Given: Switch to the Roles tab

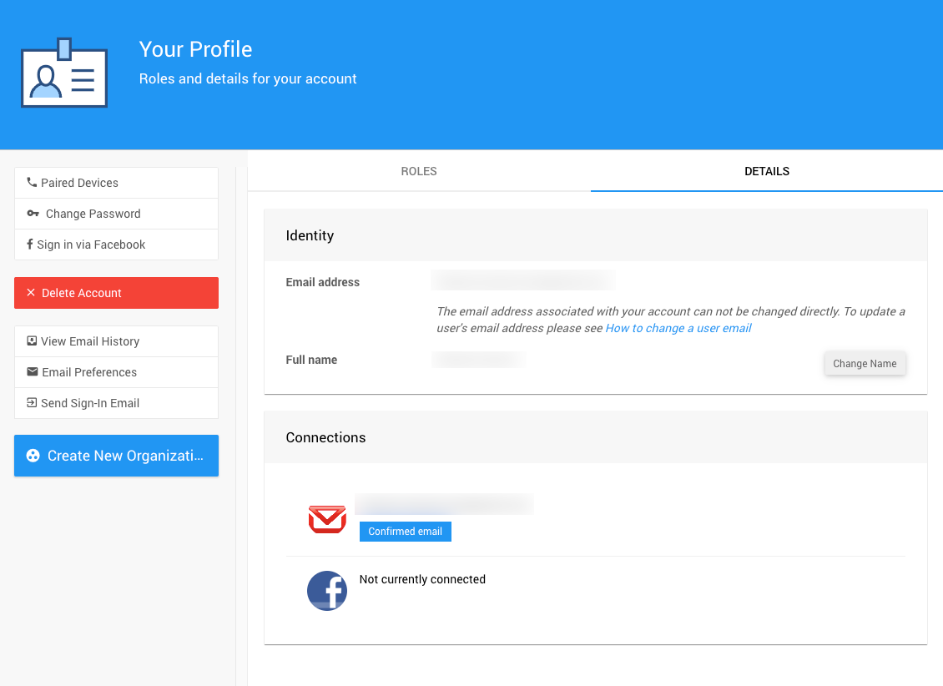Looking at the screenshot, I should pyautogui.click(x=419, y=171).
